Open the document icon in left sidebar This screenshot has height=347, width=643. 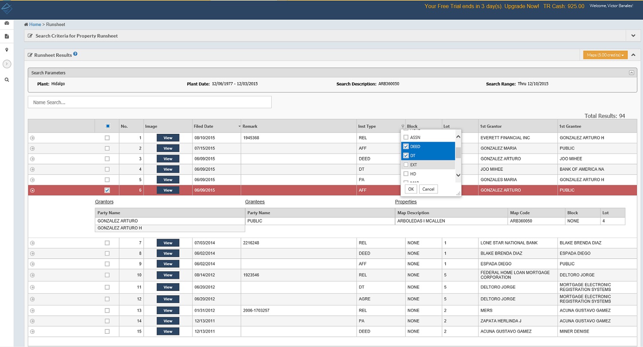7,36
